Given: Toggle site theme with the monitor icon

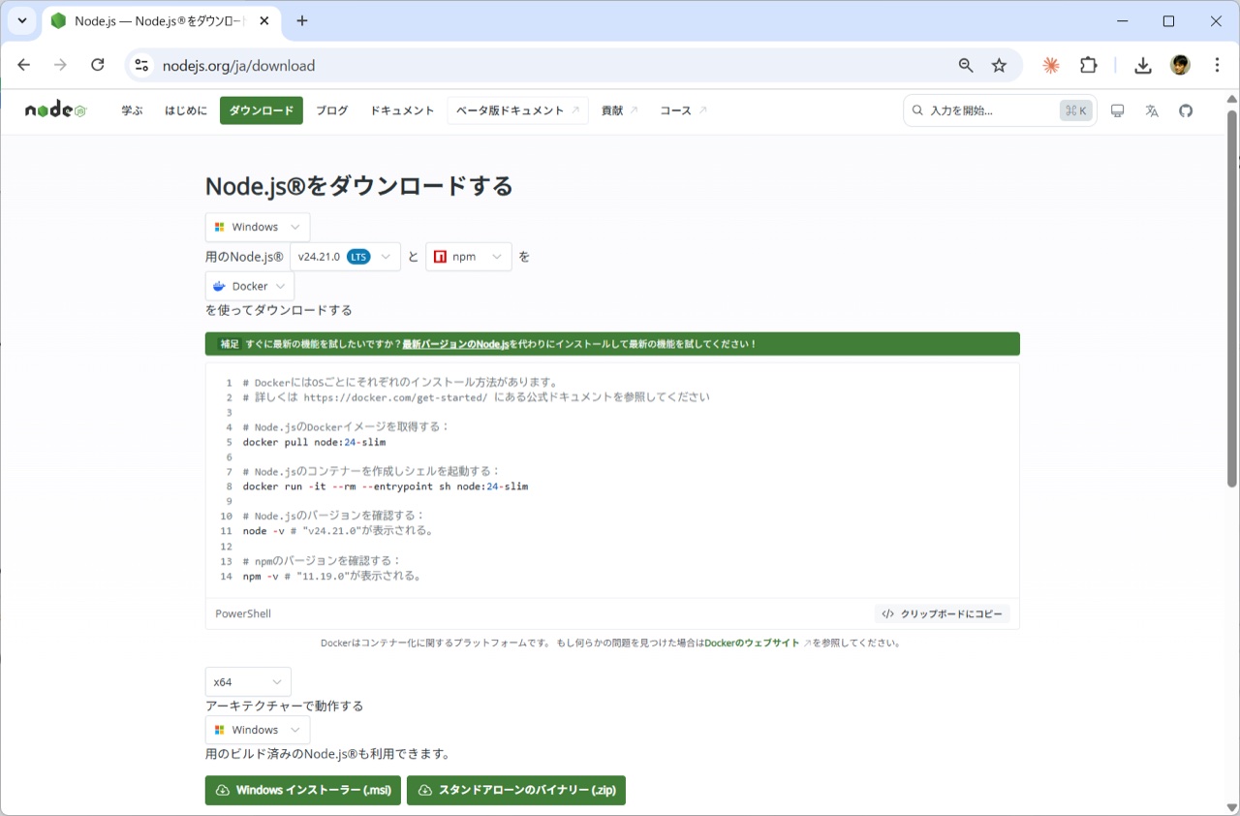Looking at the screenshot, I should pyautogui.click(x=1117, y=110).
